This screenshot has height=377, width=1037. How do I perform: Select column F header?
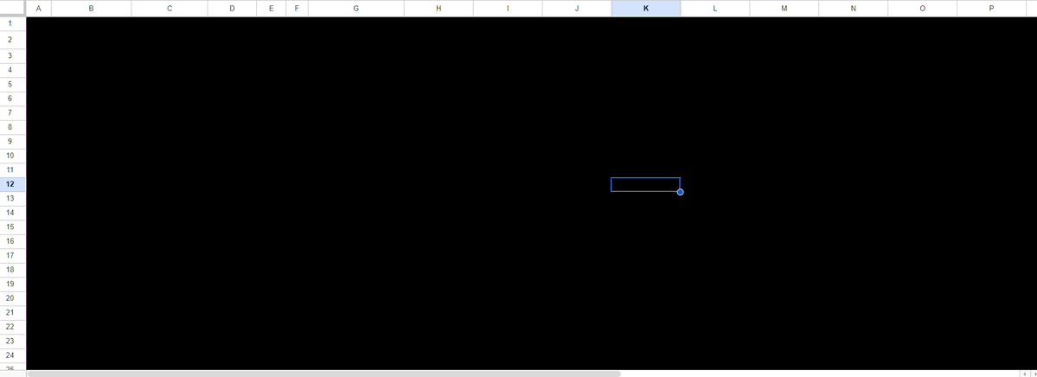coord(297,8)
